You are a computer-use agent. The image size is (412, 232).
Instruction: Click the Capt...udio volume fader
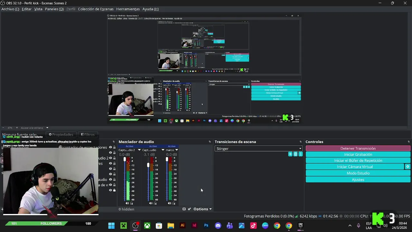148,165
